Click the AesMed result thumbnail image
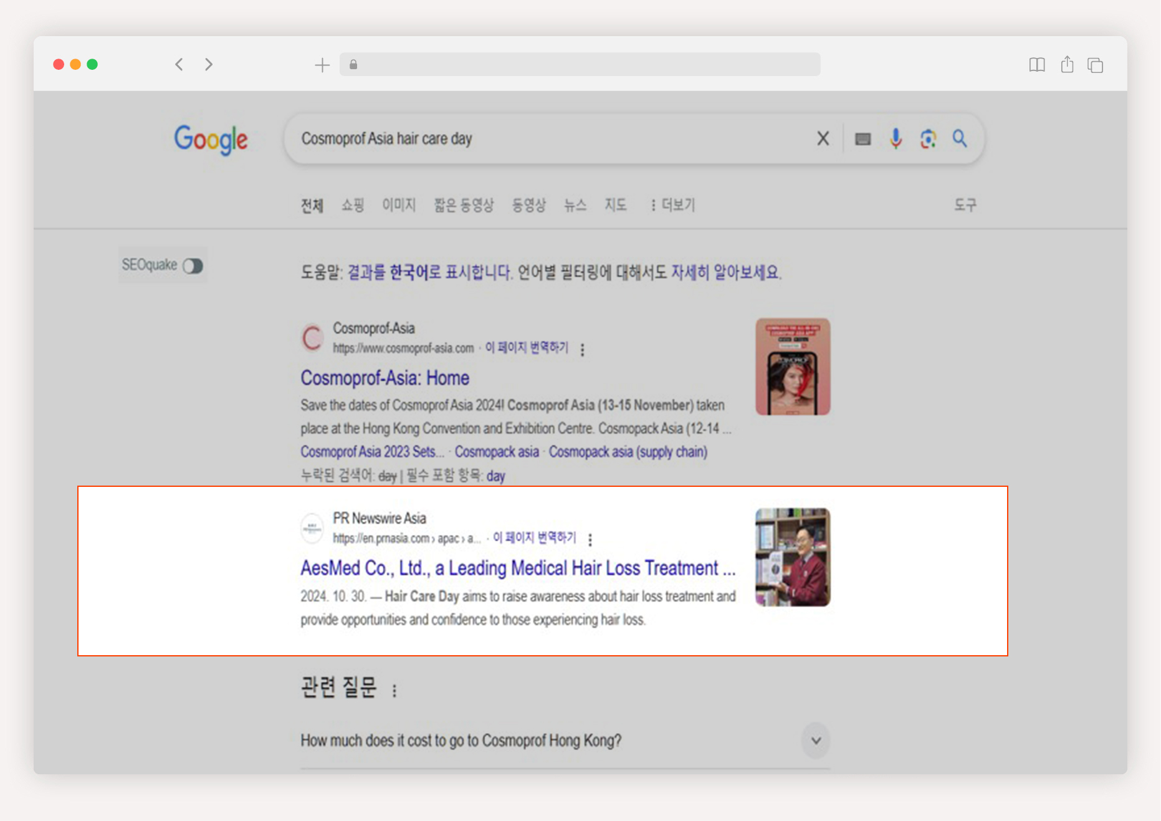The image size is (1161, 821). click(x=793, y=557)
